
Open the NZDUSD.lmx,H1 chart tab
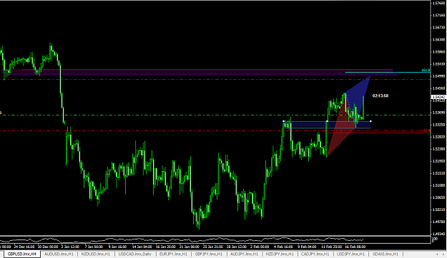click(x=96, y=254)
